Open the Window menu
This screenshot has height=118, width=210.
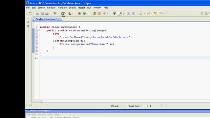[x=97, y=8]
